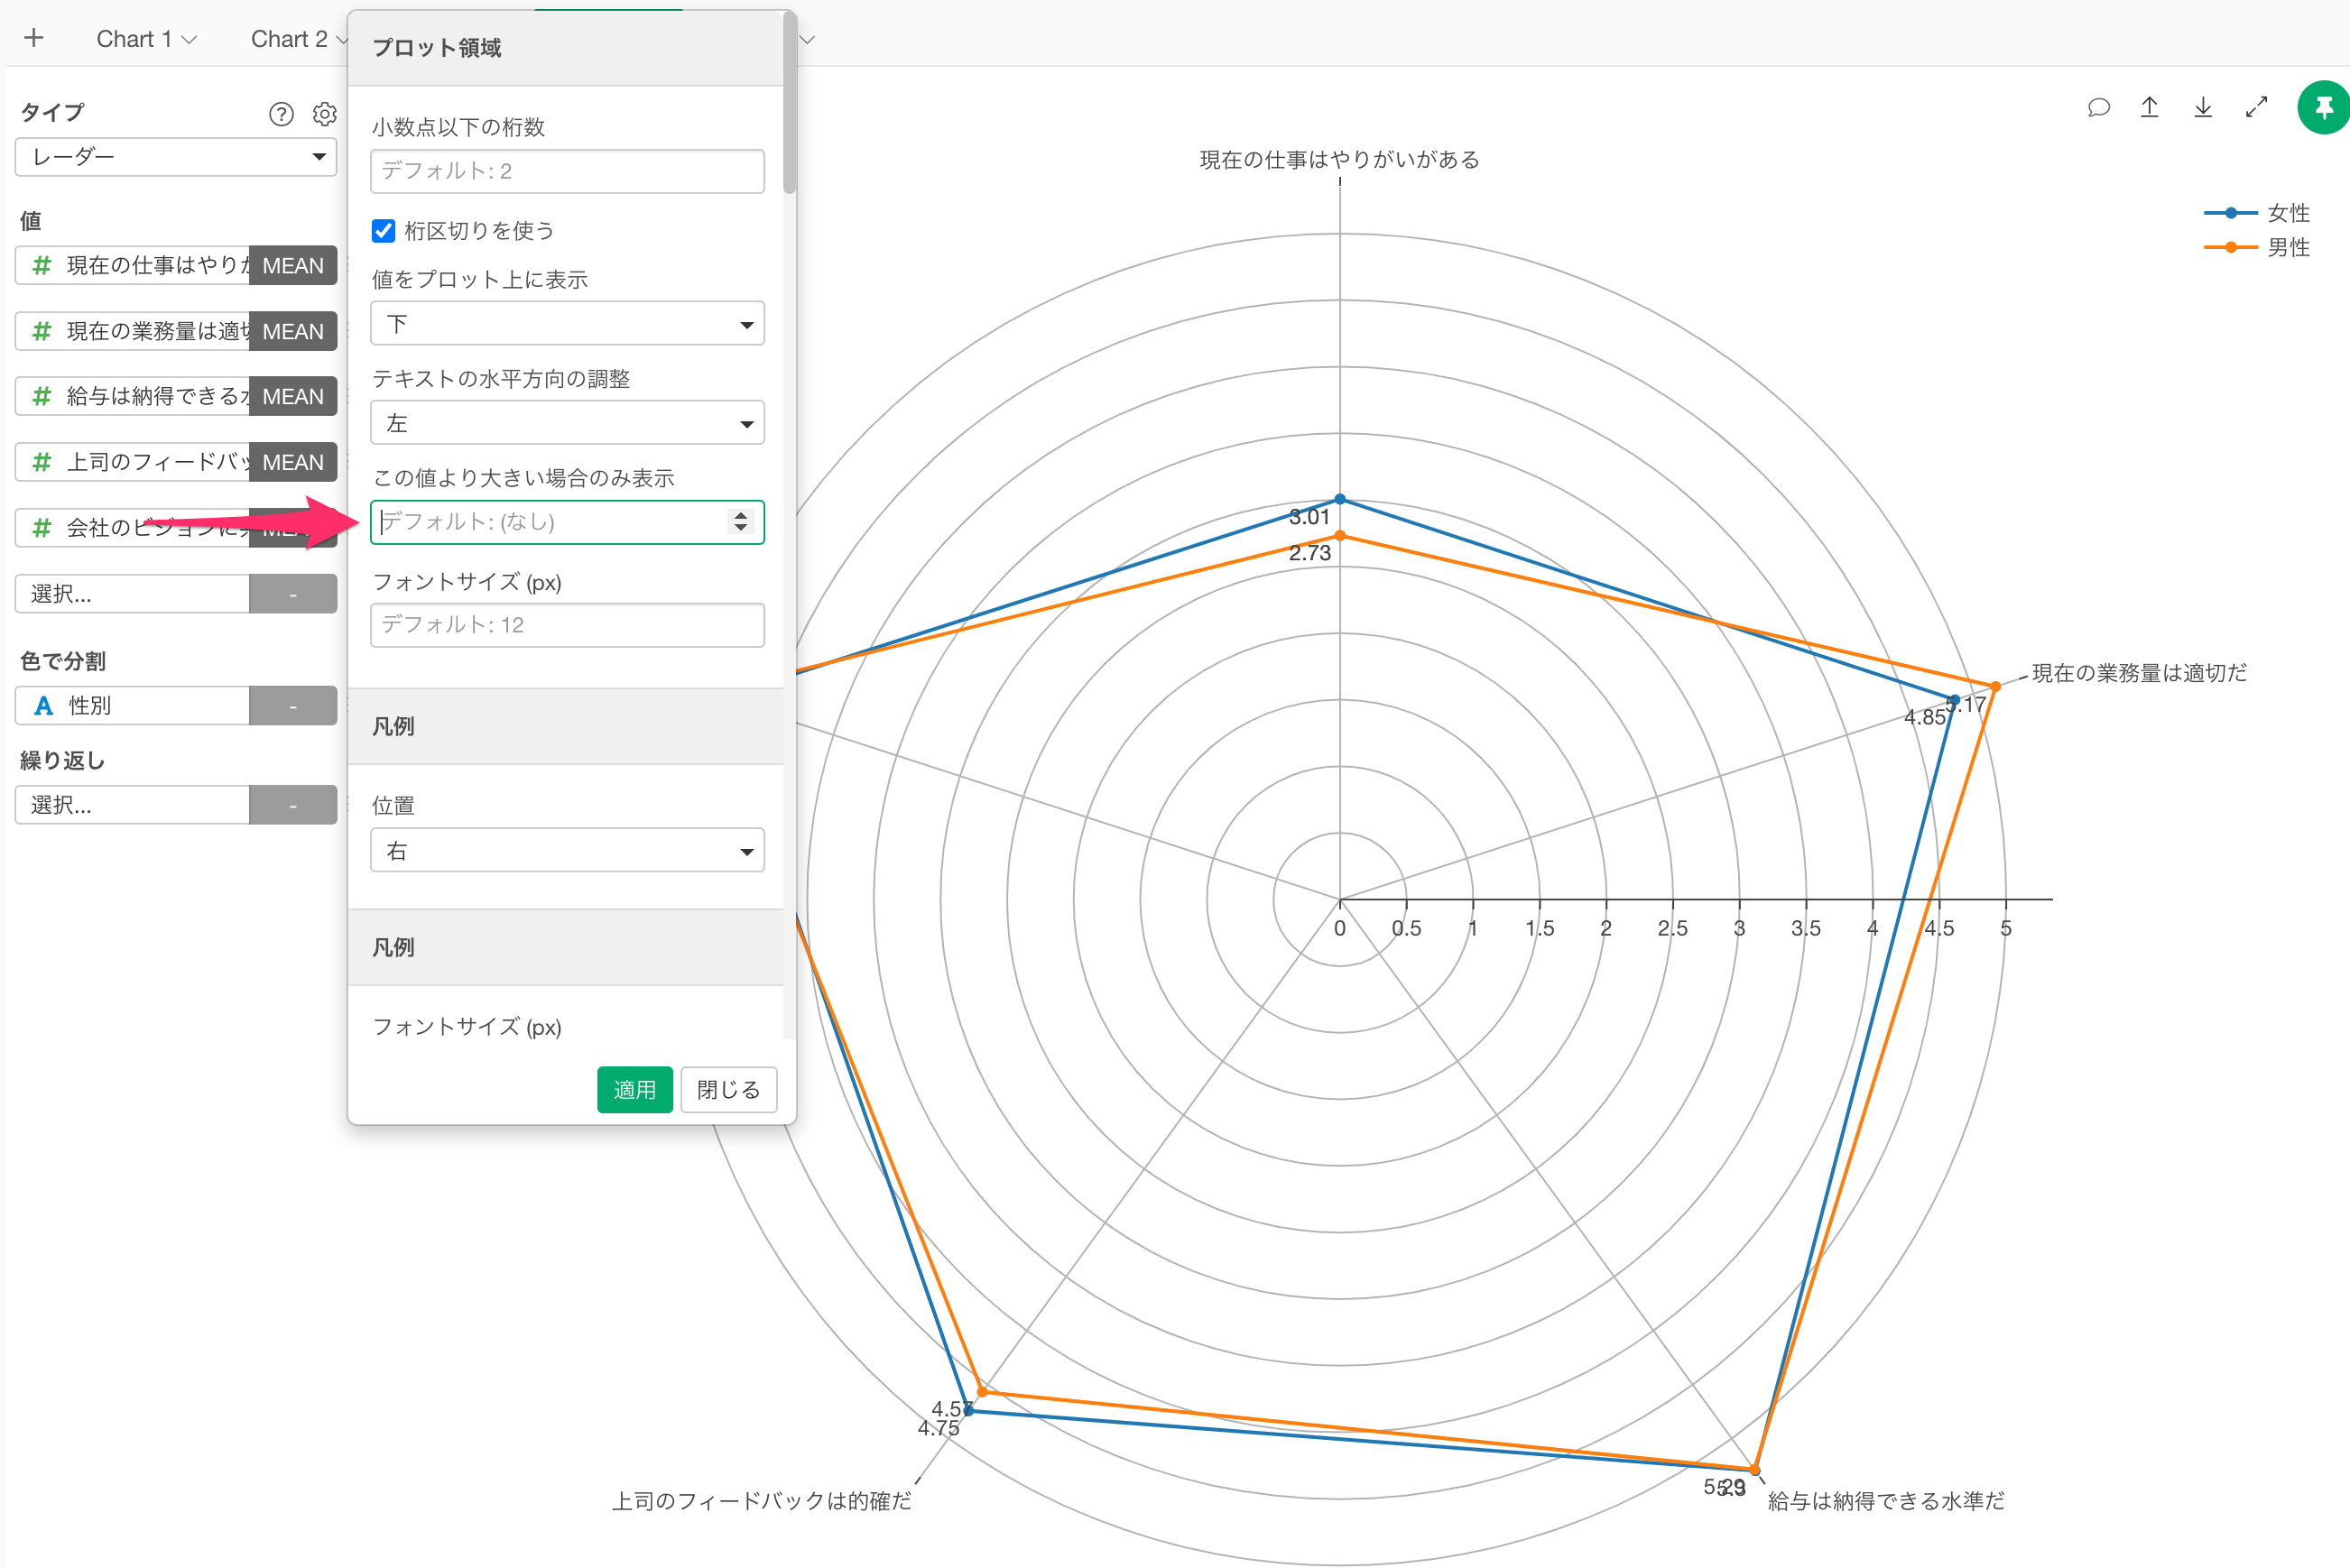Screen dimensions: 2350x1568
Task: Open the legend 位置 dropdown
Action: pyautogui.click(x=567, y=851)
